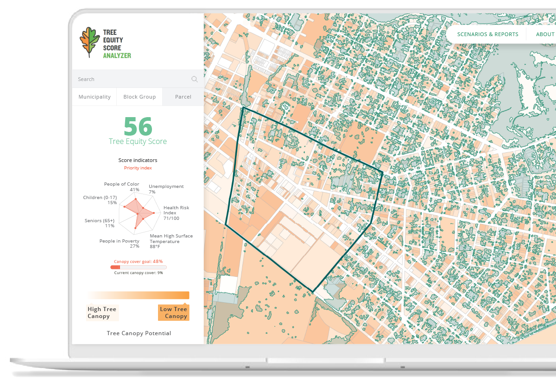Click the search magnifier icon
Viewport: 556px width, 387px height.
pos(194,79)
